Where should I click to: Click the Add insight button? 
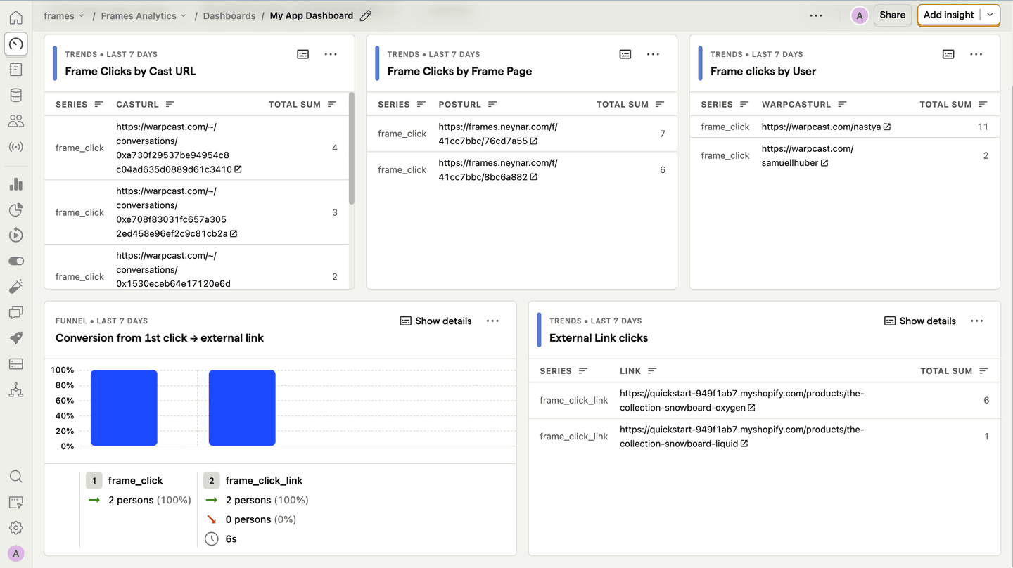click(x=948, y=15)
